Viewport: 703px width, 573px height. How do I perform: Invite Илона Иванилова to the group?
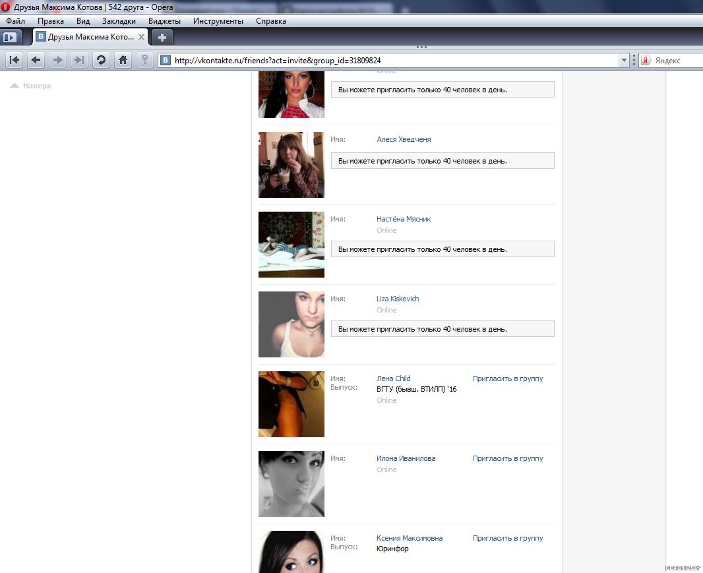point(508,459)
